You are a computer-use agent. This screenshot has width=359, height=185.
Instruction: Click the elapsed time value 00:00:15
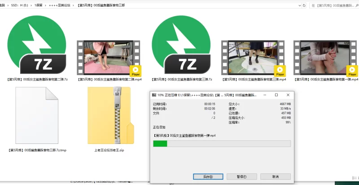coord(210,104)
